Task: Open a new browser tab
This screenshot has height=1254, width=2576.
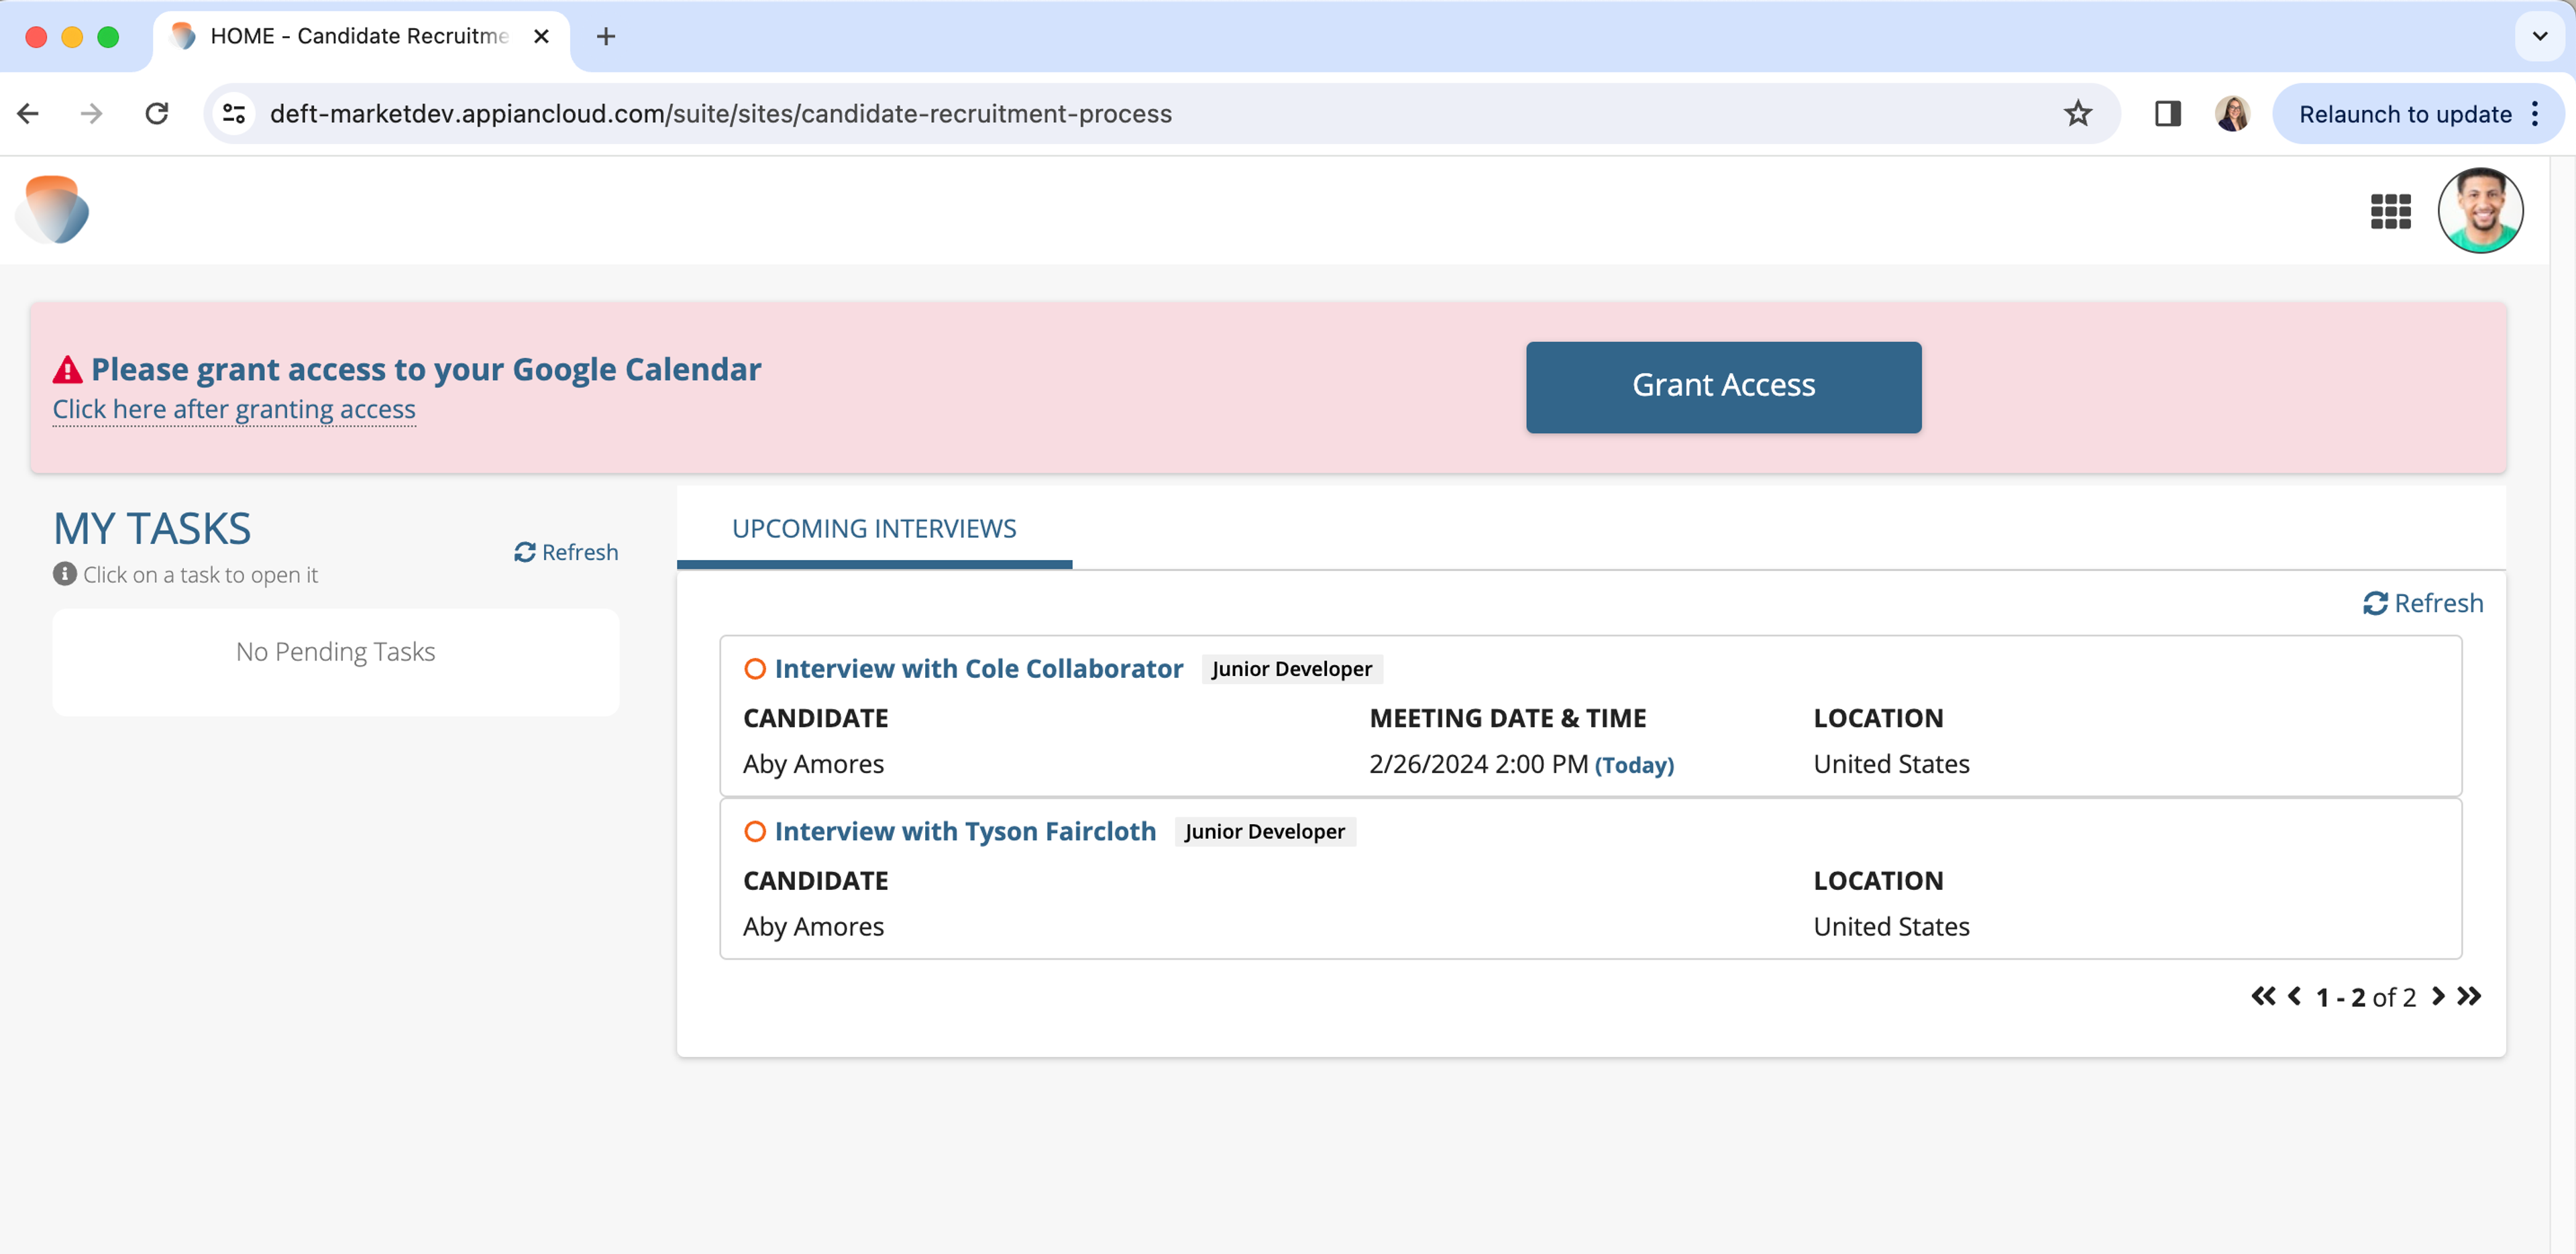Action: (605, 37)
